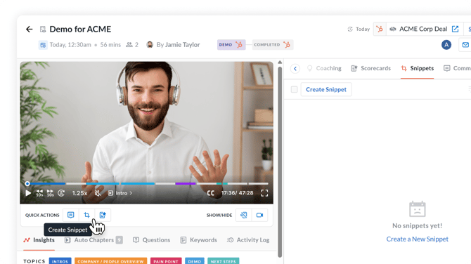Click the purple segment on the video timeline

[x=186, y=183]
